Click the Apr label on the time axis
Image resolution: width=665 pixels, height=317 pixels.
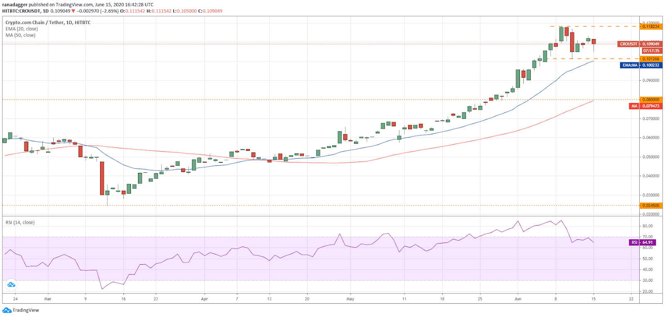[204, 299]
